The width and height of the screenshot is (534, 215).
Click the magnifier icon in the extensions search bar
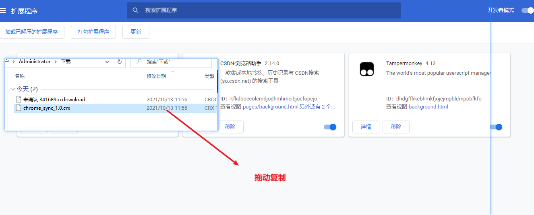(x=136, y=10)
